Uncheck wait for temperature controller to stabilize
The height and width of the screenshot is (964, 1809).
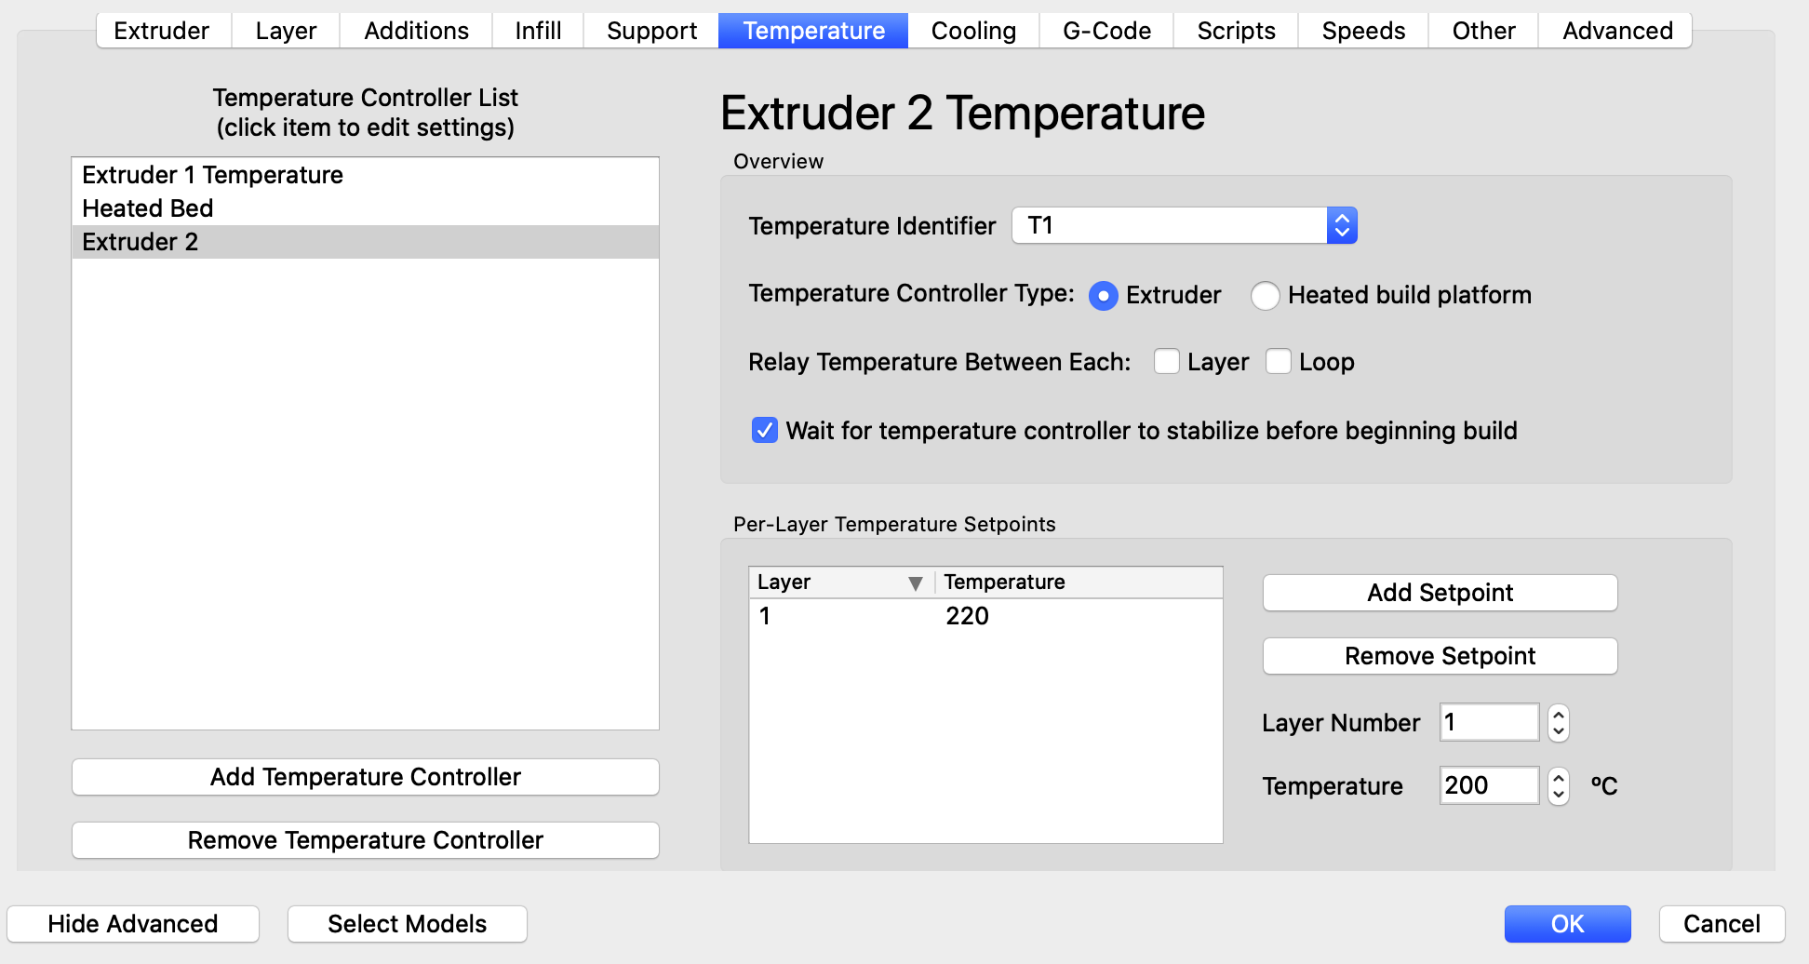764,431
